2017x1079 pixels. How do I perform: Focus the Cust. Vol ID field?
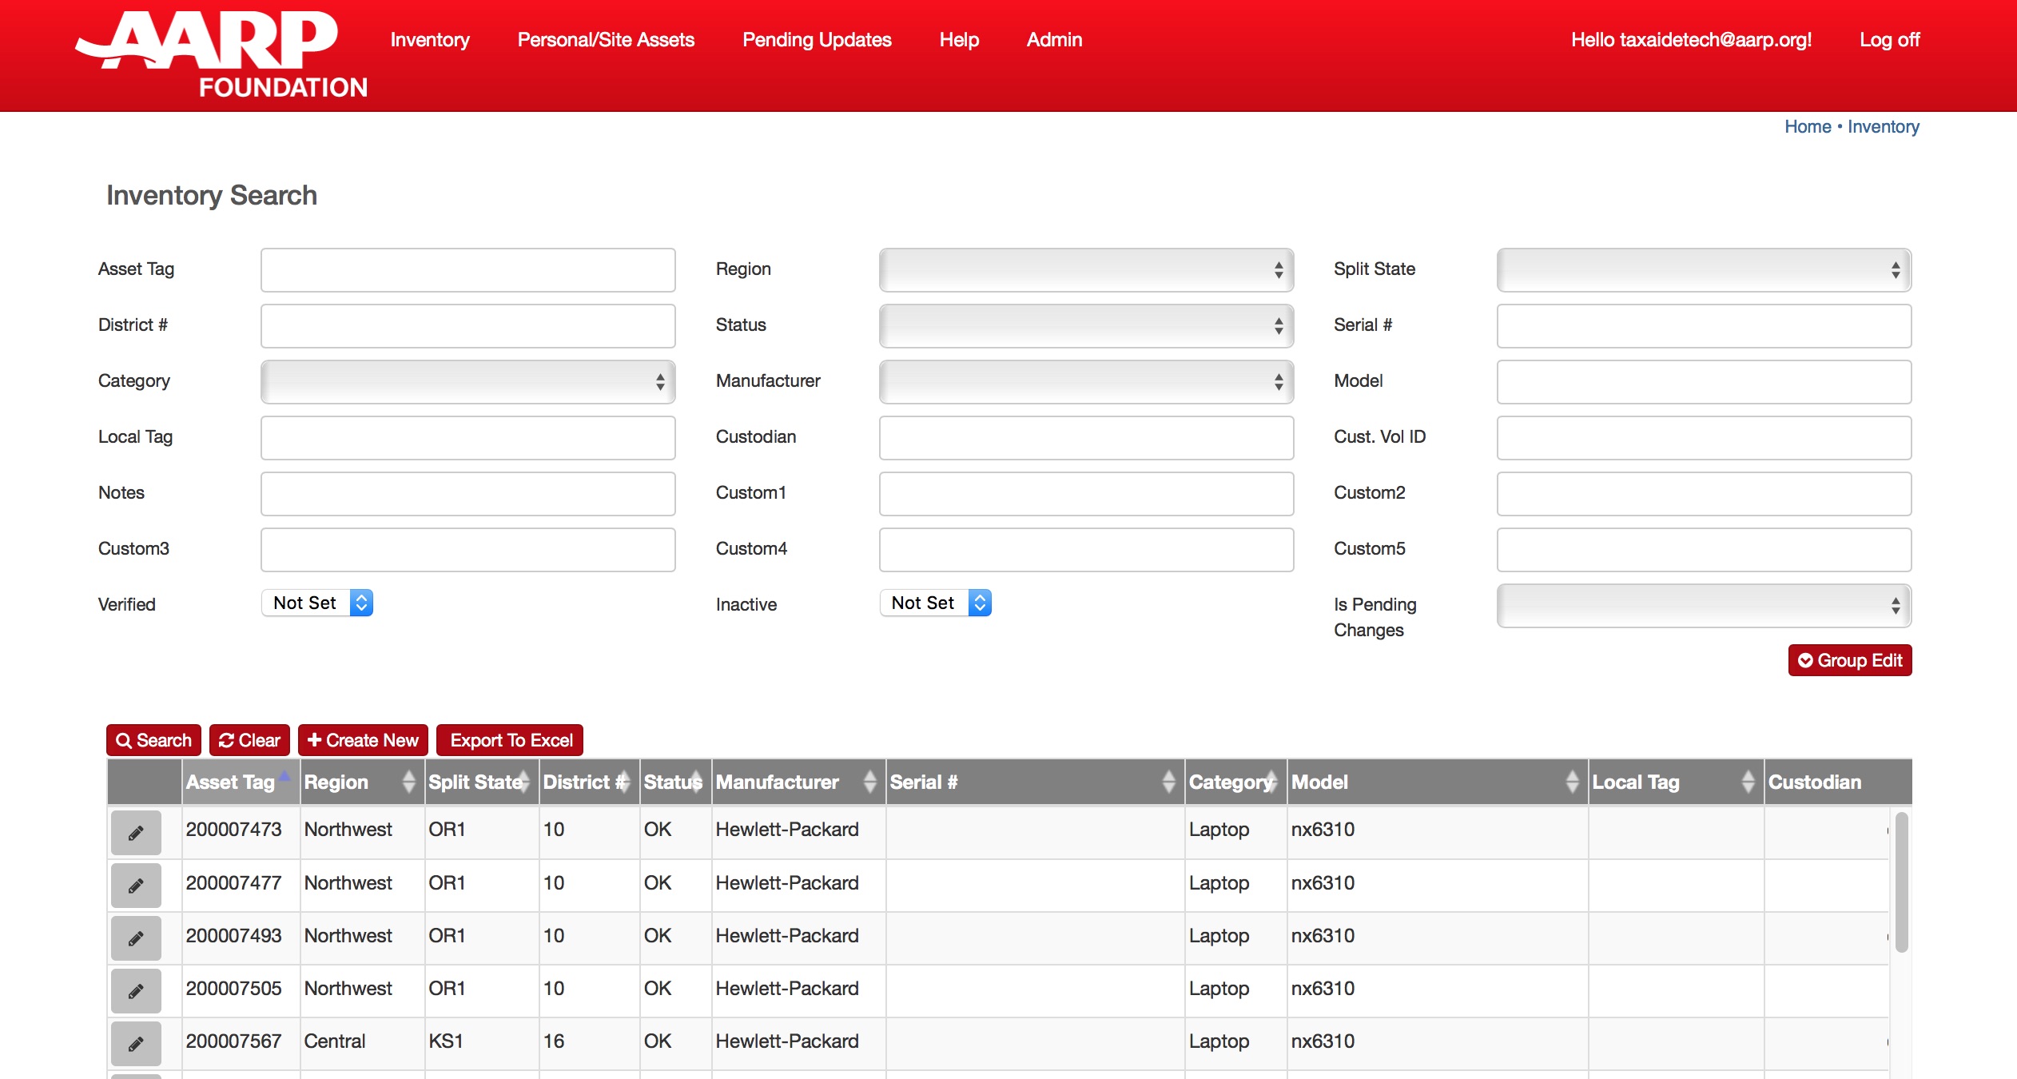1704,438
